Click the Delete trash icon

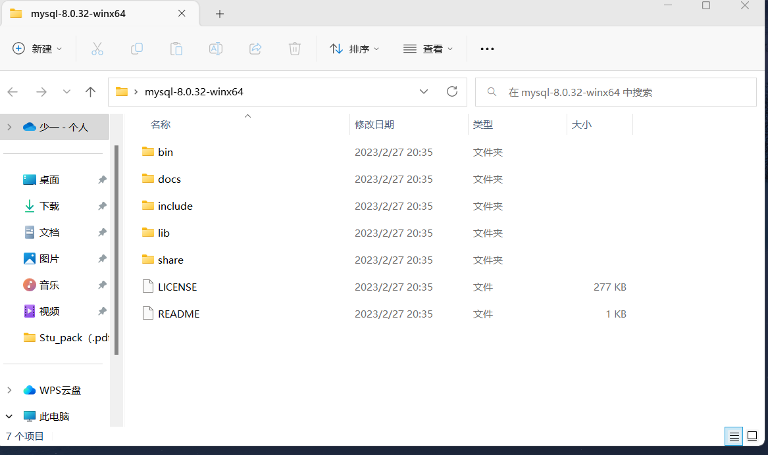pyautogui.click(x=294, y=49)
